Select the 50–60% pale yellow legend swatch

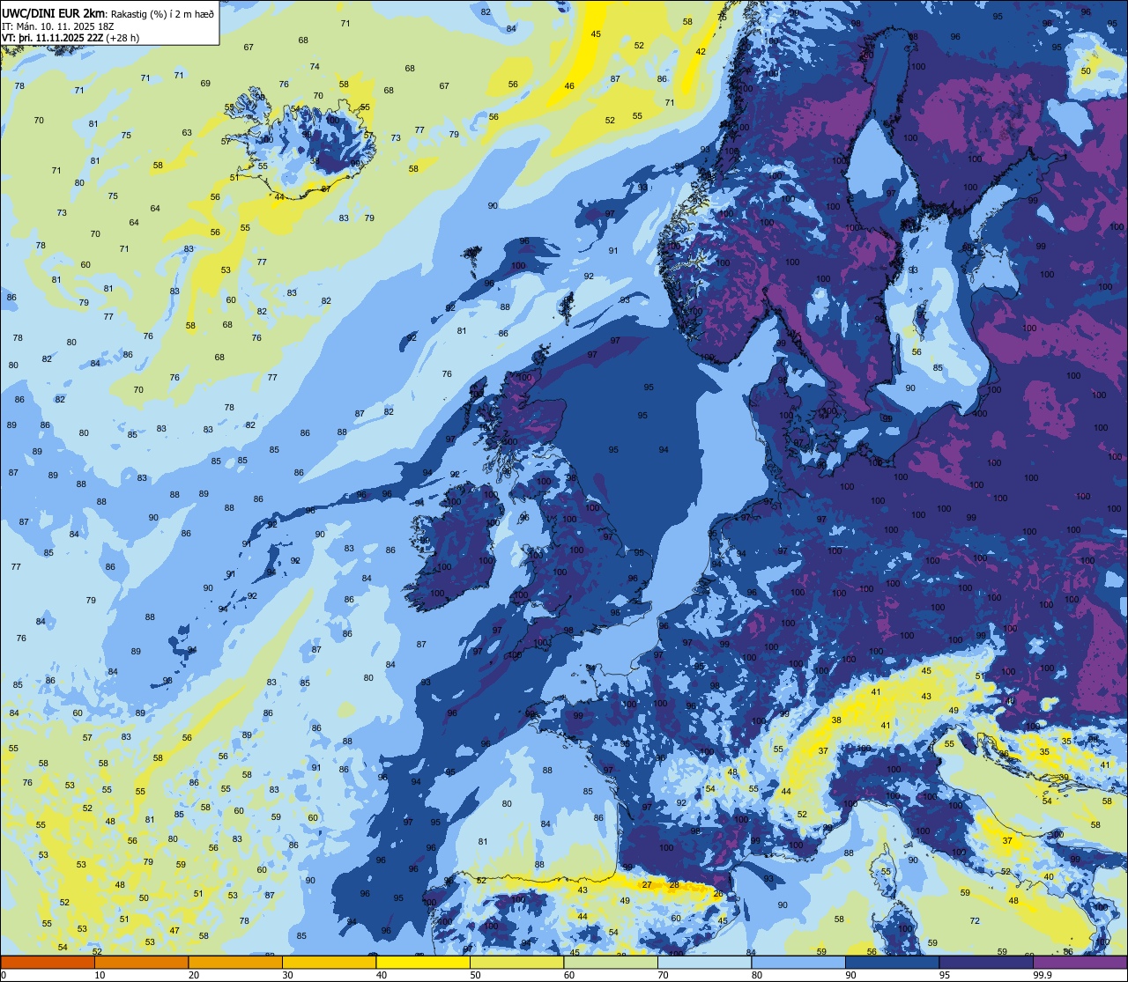tap(516, 962)
